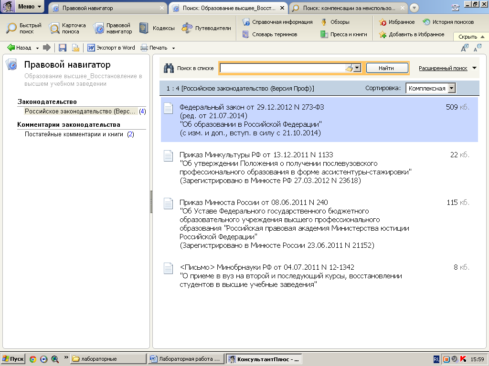This screenshot has width=489, height=366.
Task: Click Kaspersky tray icon
Action: [x=463, y=359]
